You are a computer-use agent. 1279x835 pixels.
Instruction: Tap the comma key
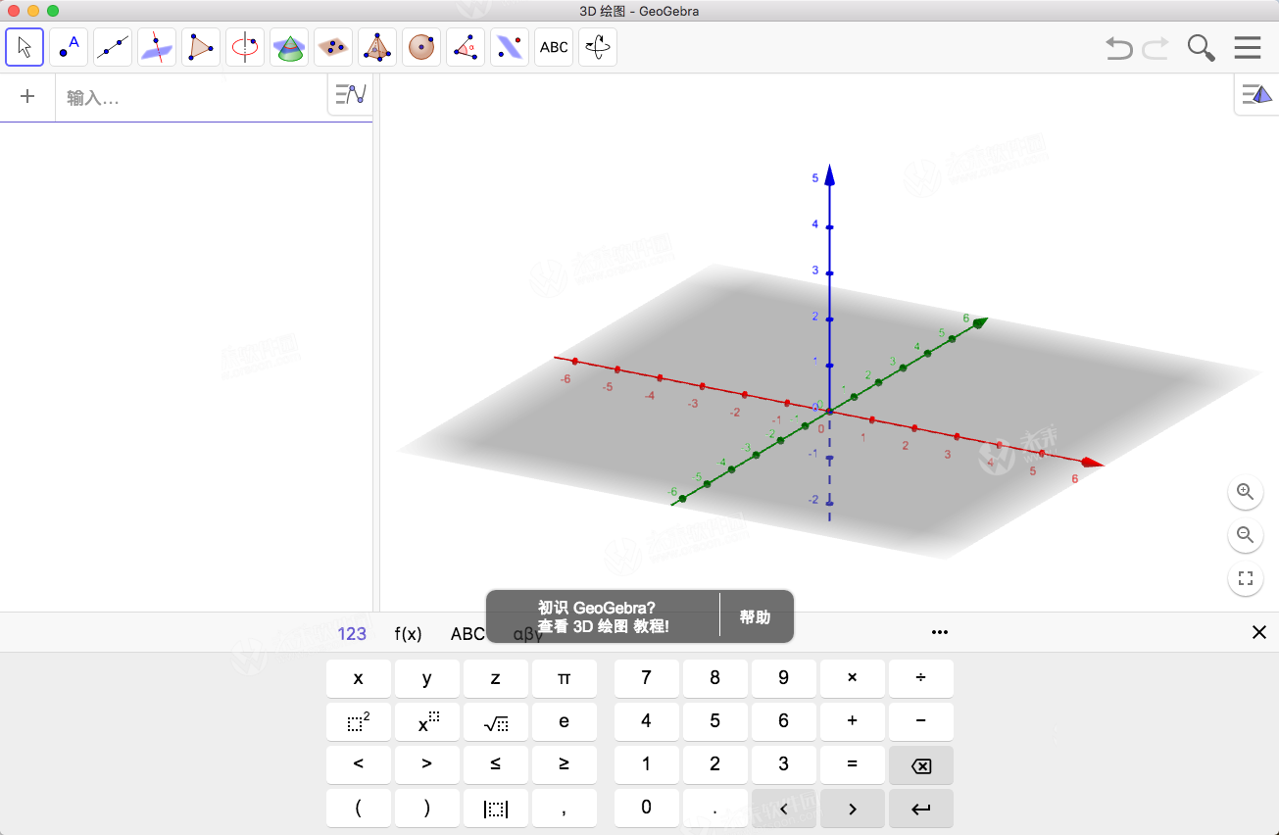pos(565,809)
